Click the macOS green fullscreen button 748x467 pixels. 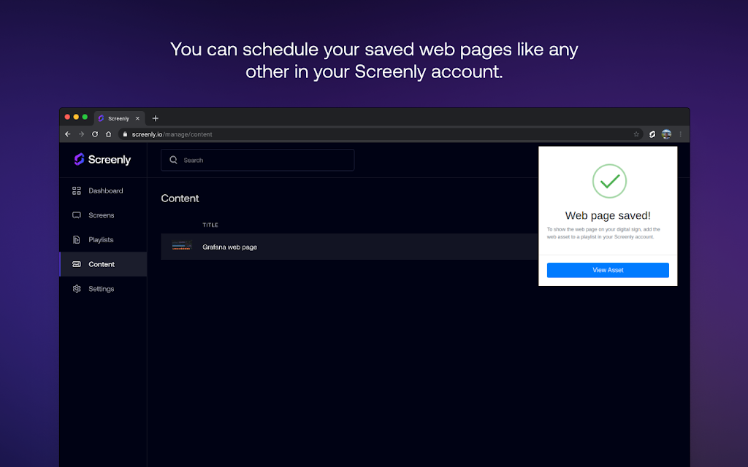85,117
